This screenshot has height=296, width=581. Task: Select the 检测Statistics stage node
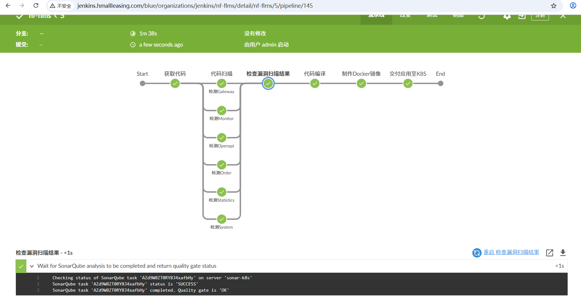[221, 192]
